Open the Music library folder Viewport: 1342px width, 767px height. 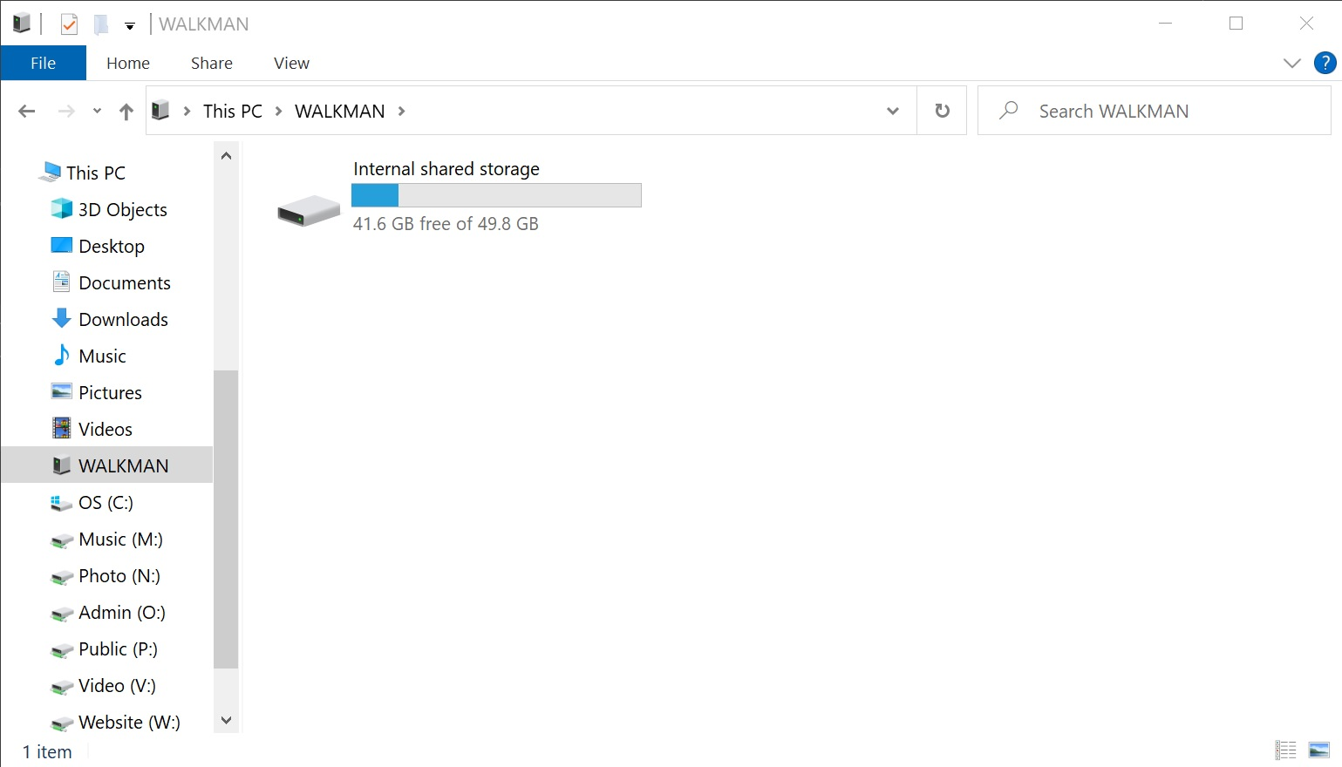pos(102,356)
